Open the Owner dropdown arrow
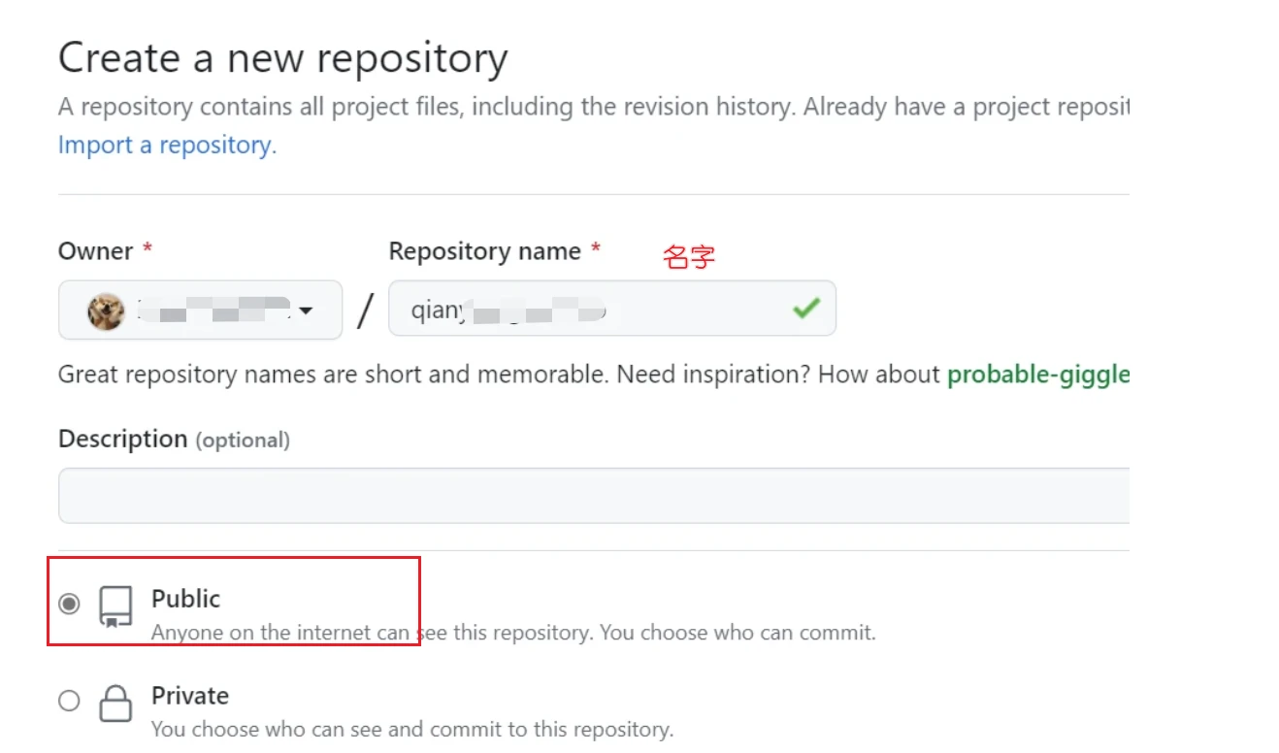Image resolution: width=1279 pixels, height=753 pixels. (x=306, y=311)
